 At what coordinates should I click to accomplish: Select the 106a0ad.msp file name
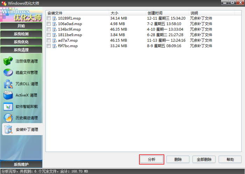[70, 24]
